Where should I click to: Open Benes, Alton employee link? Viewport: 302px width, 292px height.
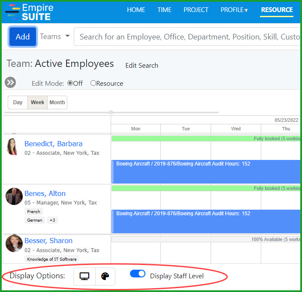click(45, 193)
